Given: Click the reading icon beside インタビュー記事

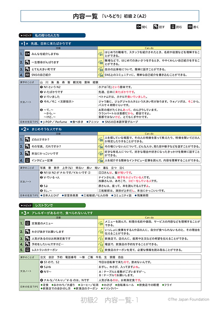Looking at the screenshot, I should click(27, 160).
